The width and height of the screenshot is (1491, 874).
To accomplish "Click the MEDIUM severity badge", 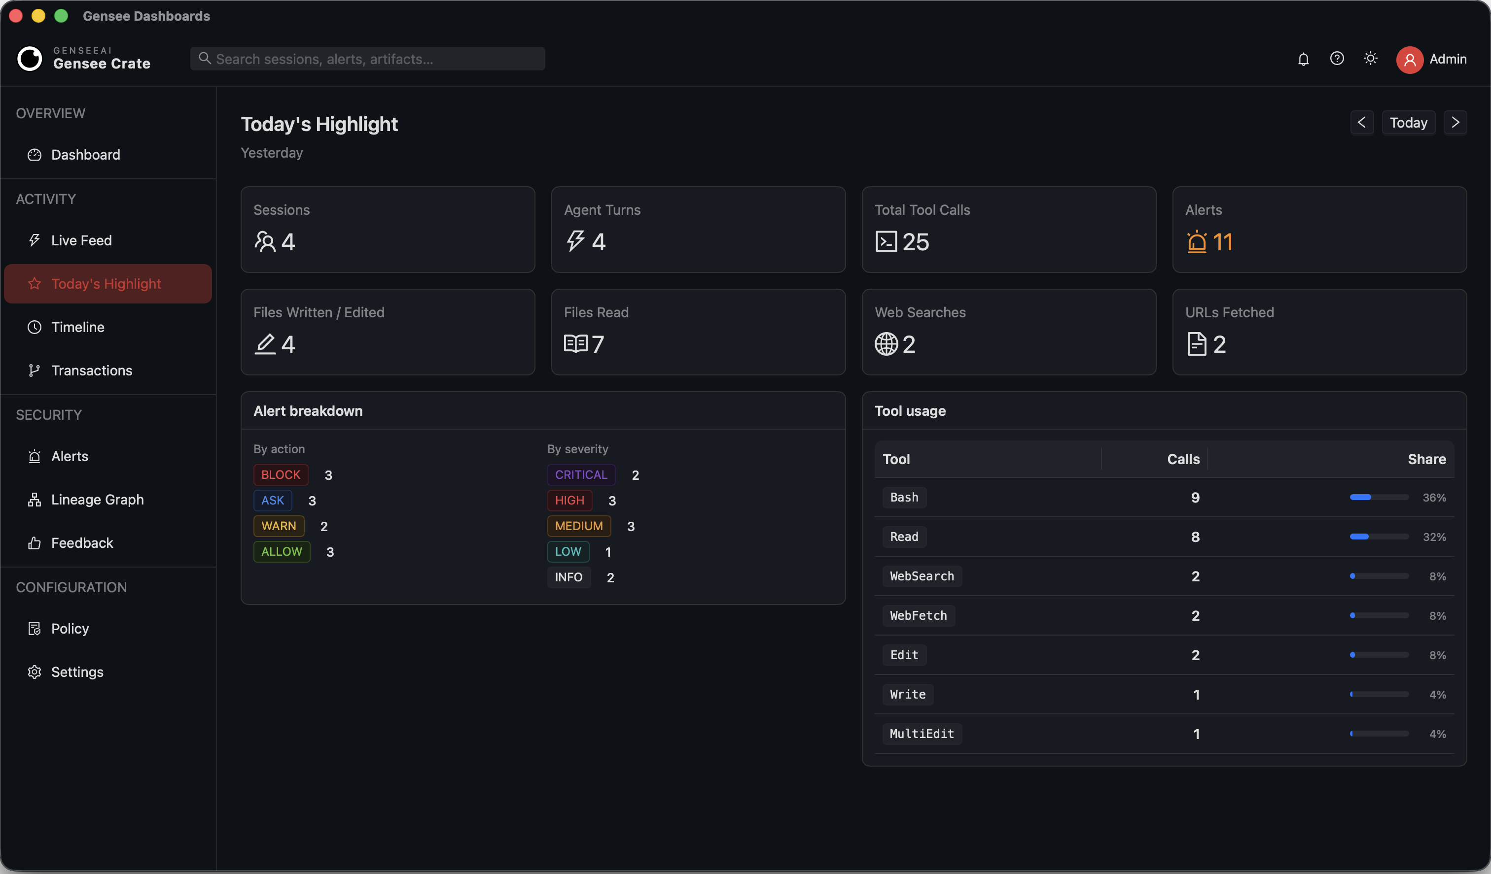I will [579, 526].
